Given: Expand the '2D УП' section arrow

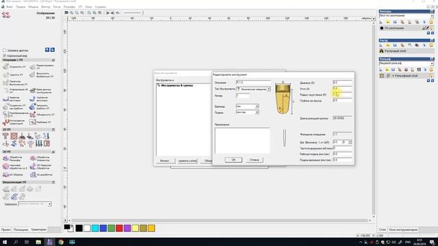Looking at the screenshot, I should point(53,129).
